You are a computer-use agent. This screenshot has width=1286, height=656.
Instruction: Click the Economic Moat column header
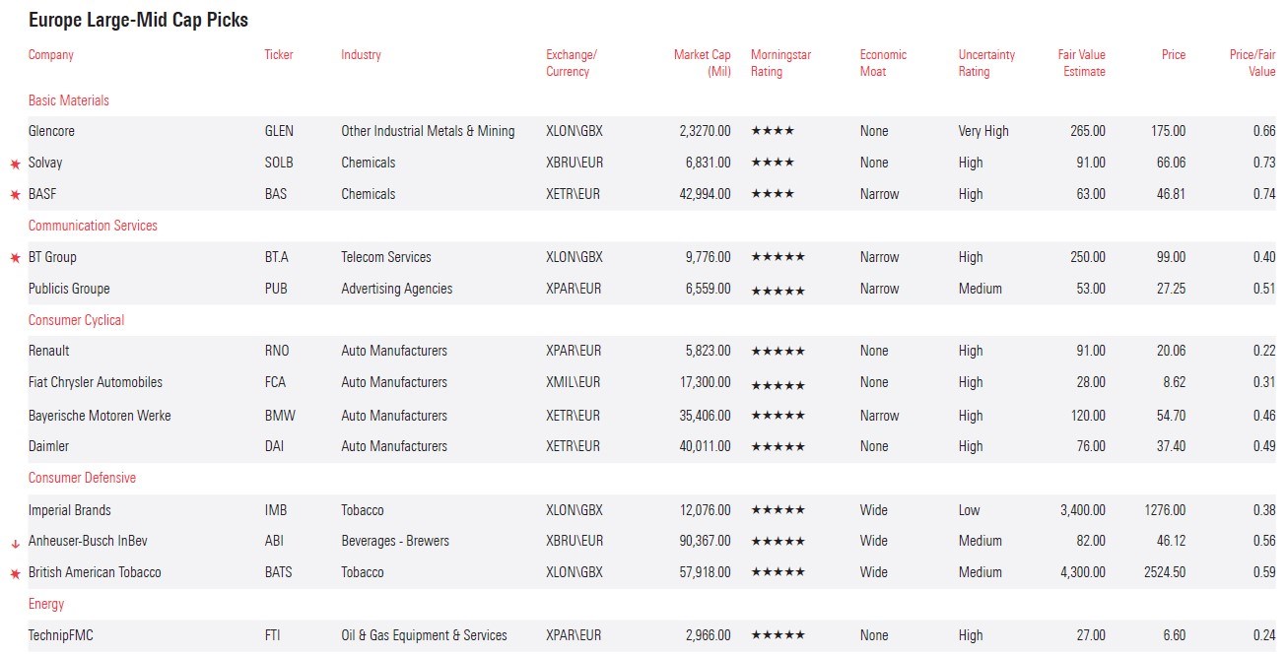882,63
